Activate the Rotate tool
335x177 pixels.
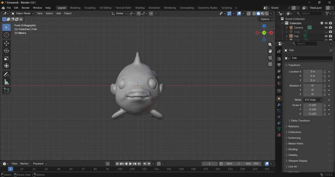(x=6, y=51)
